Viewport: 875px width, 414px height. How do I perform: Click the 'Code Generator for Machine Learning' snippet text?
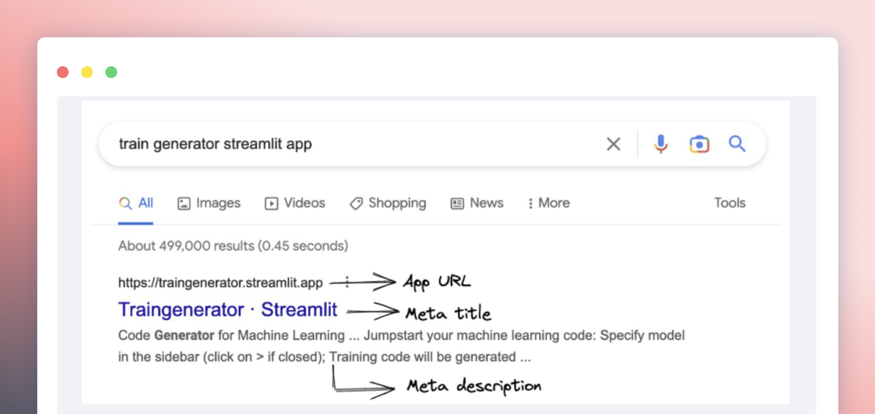231,335
